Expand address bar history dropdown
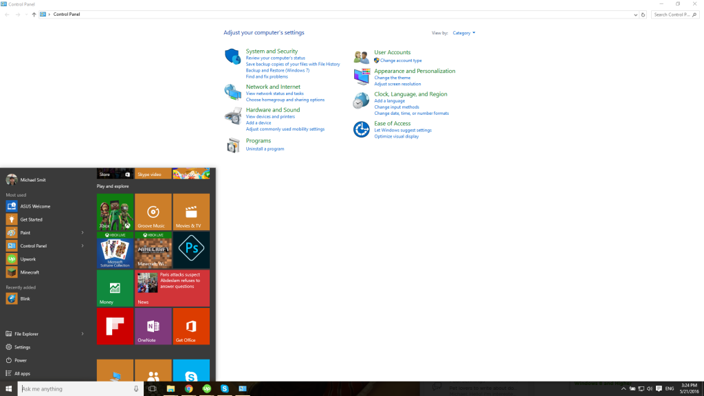 [635, 15]
